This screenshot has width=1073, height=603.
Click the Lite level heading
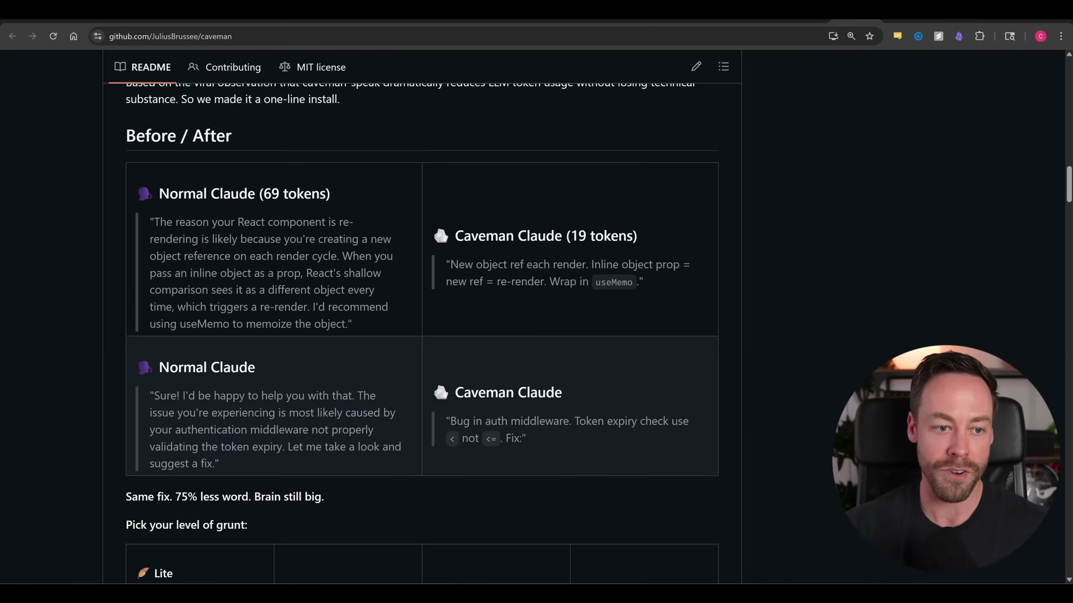(163, 573)
